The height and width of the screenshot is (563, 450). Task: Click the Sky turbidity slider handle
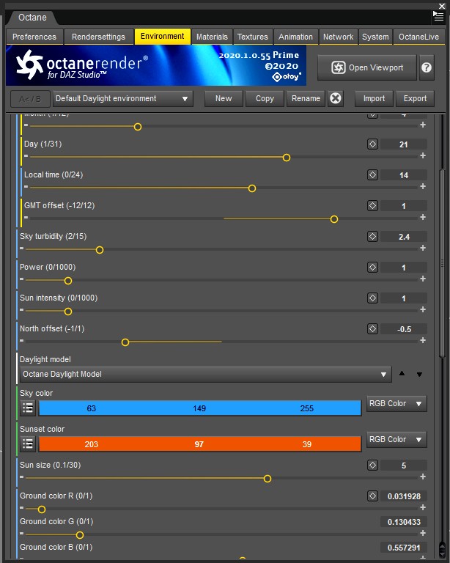(x=100, y=250)
